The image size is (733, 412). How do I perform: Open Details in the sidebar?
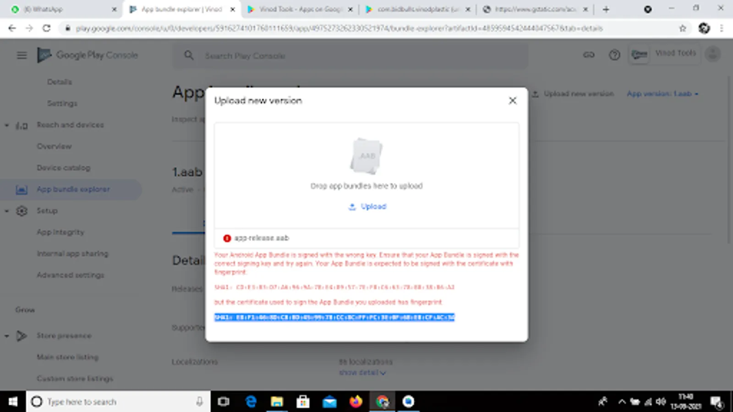pyautogui.click(x=60, y=82)
